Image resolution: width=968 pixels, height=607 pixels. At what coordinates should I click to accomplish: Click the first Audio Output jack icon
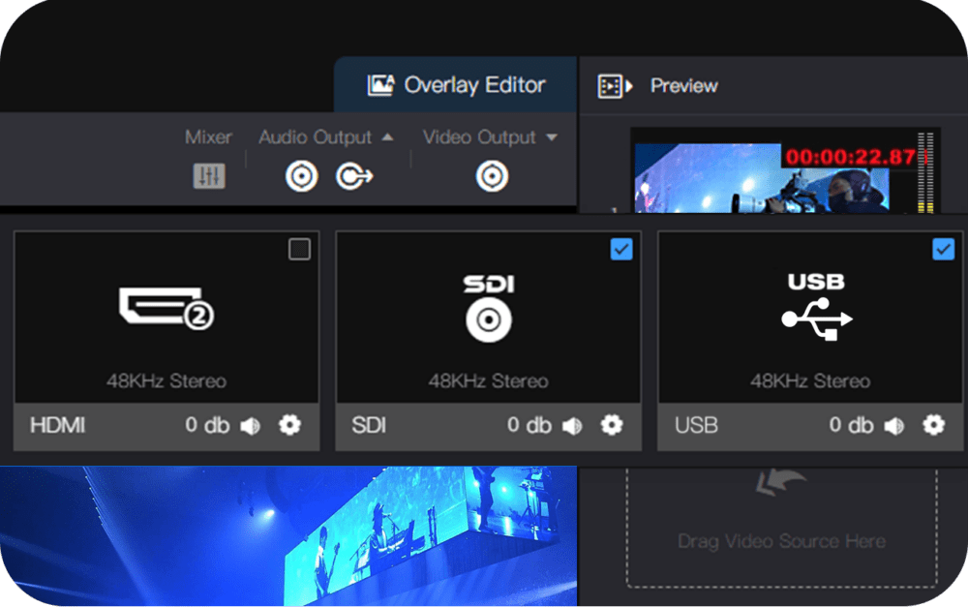301,176
